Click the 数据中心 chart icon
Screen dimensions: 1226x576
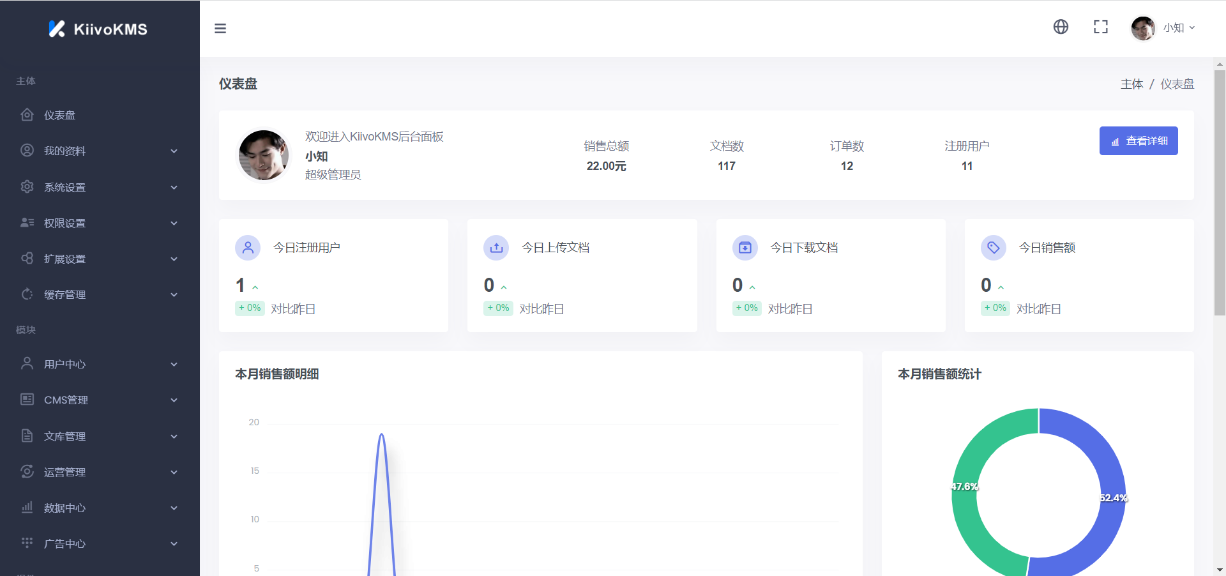click(x=27, y=507)
